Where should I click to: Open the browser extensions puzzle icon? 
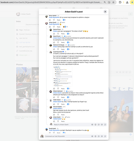(120, 2)
